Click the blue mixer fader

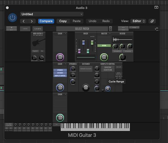(84, 43)
